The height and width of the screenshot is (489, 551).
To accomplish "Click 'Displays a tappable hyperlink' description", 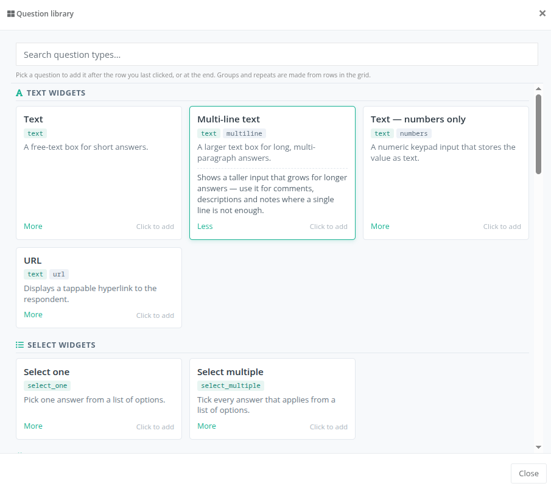I will click(90, 294).
